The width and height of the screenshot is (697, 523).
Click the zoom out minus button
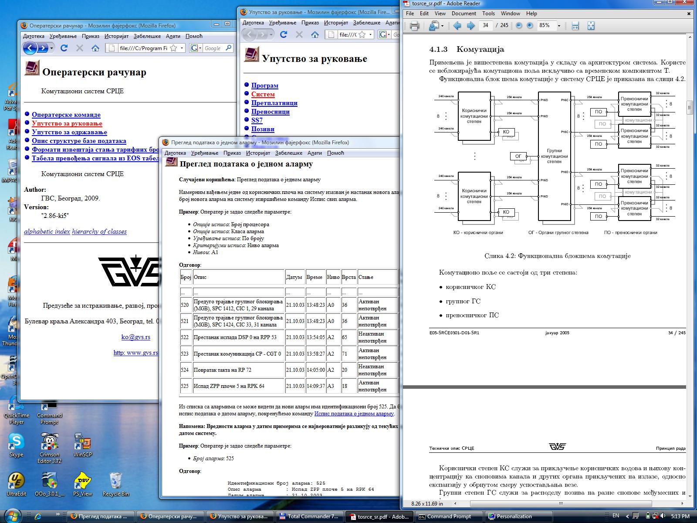pyautogui.click(x=518, y=26)
